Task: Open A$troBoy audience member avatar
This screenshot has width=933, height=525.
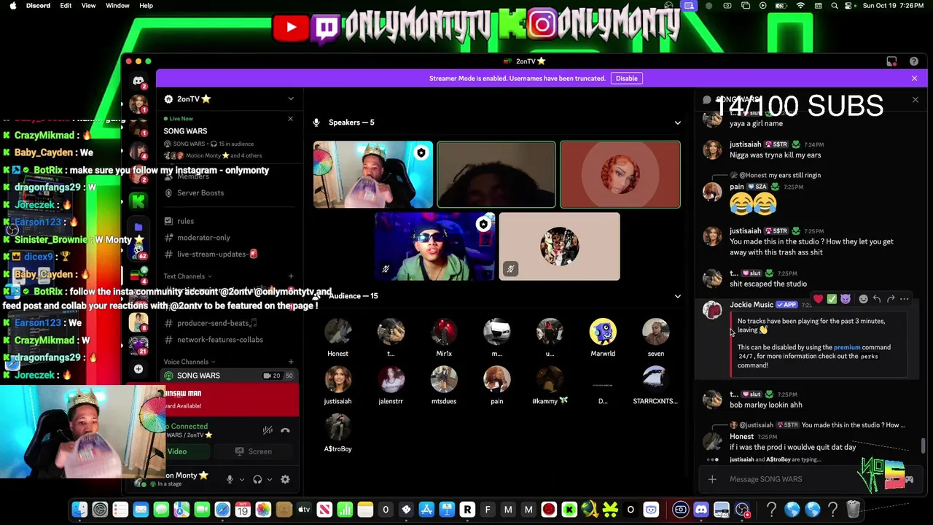Action: (x=337, y=427)
